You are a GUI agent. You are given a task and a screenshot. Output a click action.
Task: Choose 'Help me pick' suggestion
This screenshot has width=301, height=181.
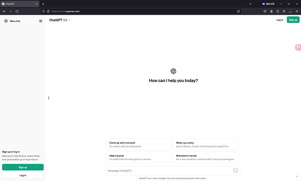click(139, 157)
